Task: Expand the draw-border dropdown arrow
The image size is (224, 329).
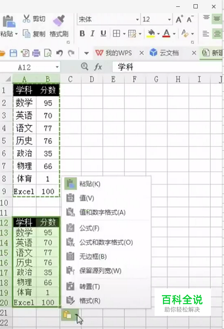Action: coord(140,34)
